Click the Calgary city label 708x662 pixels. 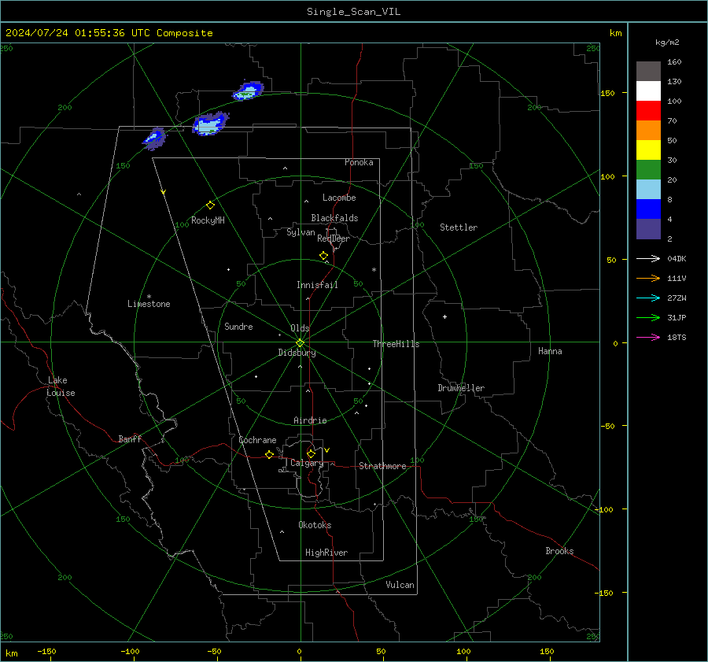pyautogui.click(x=307, y=463)
